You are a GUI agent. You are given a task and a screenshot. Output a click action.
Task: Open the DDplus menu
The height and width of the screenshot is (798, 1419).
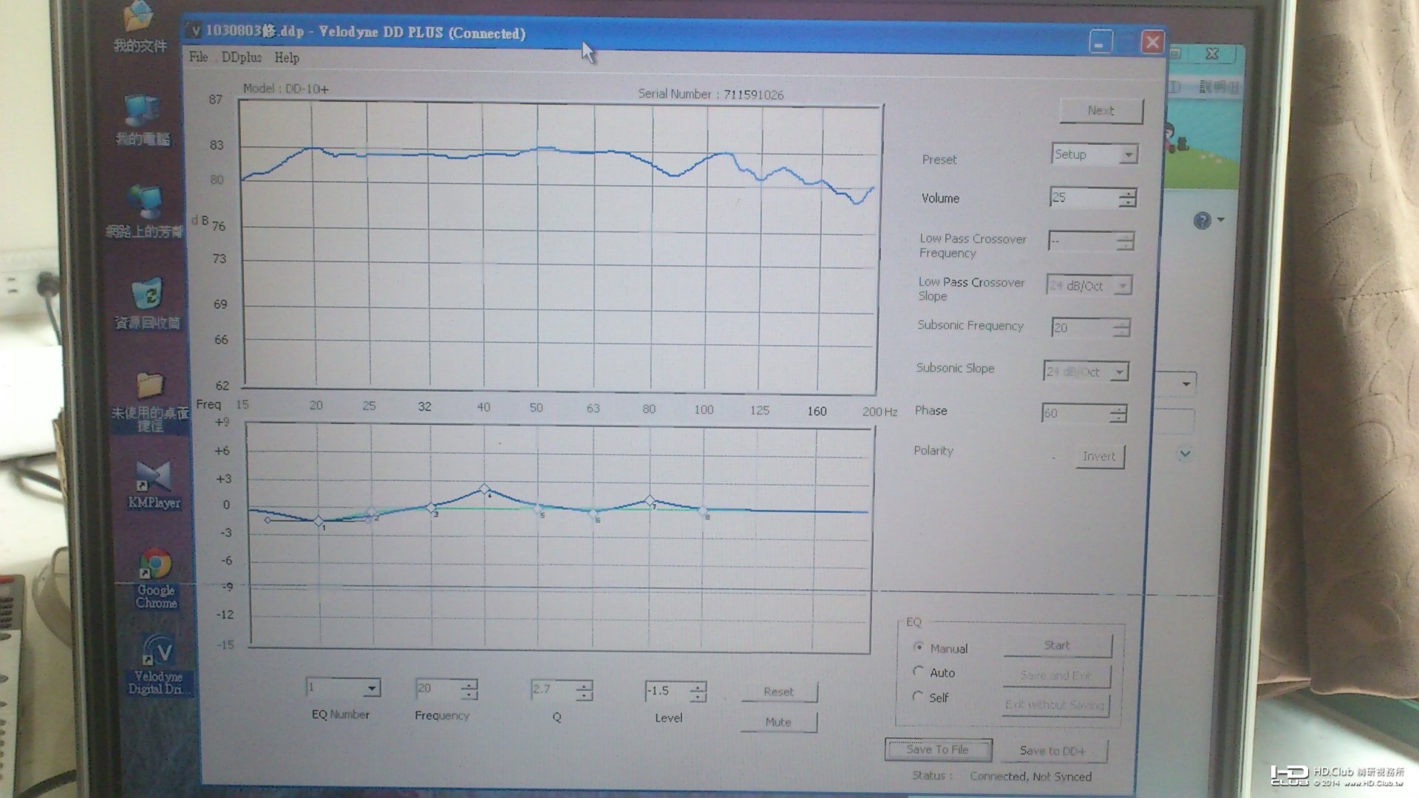242,57
